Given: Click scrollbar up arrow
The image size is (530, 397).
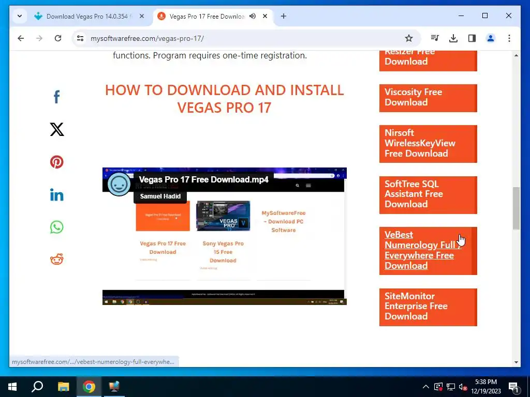Looking at the screenshot, I should point(516,55).
